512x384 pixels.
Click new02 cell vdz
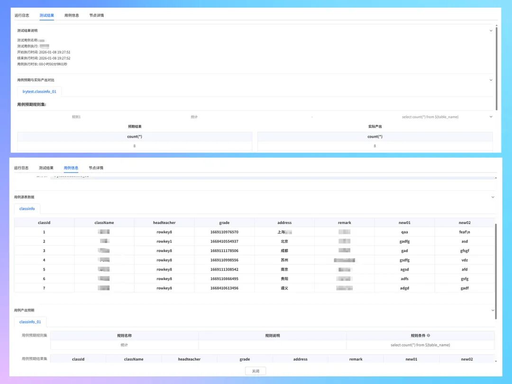coord(465,260)
